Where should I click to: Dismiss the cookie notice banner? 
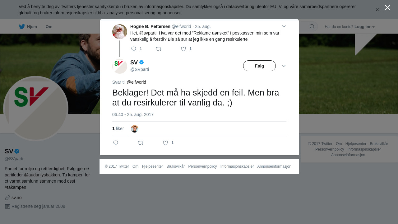tap(377, 10)
